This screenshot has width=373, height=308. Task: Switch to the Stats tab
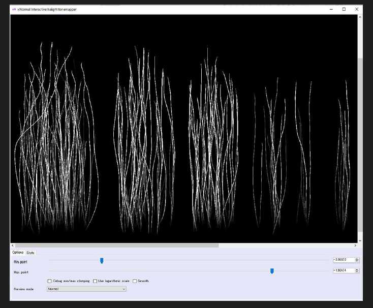(x=30, y=253)
